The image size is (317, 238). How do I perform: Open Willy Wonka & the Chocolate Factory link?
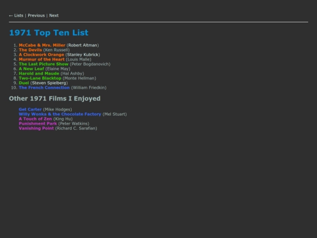pos(60,114)
